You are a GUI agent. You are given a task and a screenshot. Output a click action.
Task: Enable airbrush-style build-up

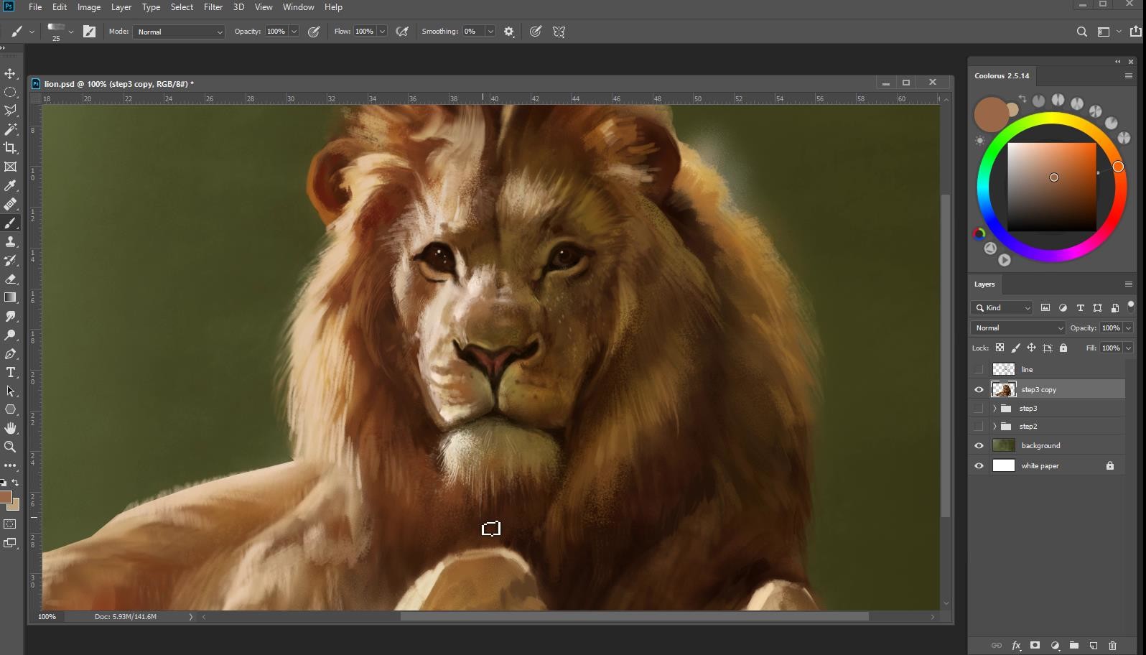pos(402,32)
